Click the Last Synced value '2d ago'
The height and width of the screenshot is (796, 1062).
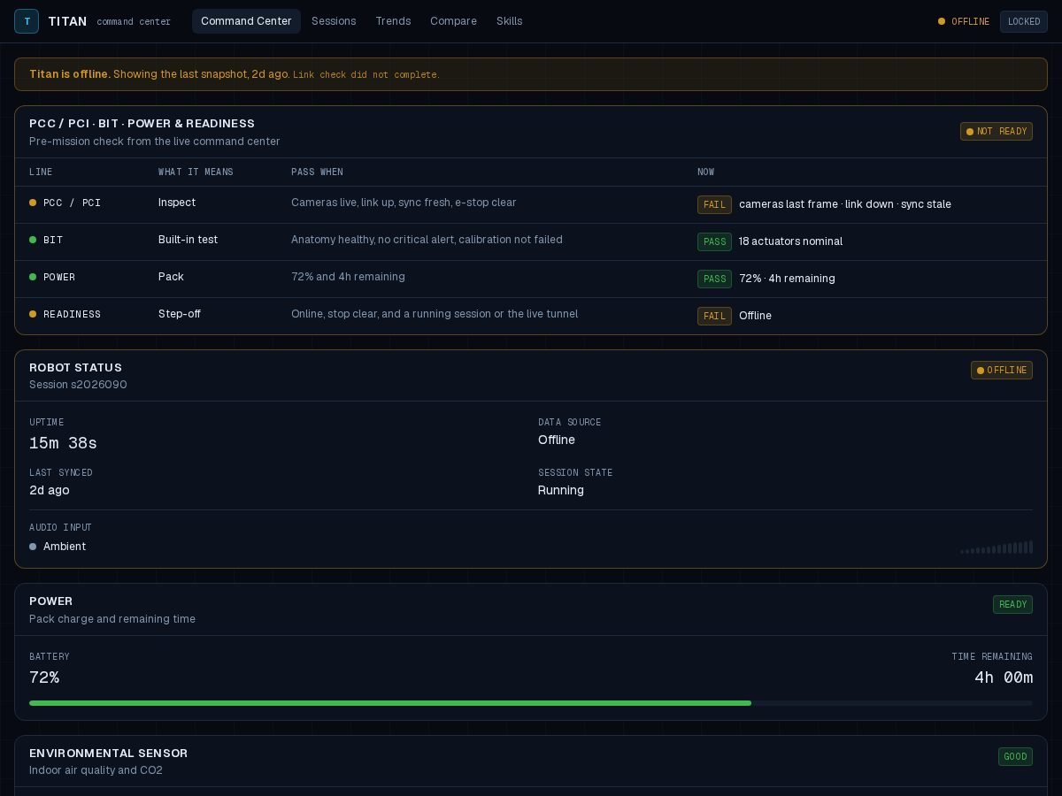[x=50, y=490]
